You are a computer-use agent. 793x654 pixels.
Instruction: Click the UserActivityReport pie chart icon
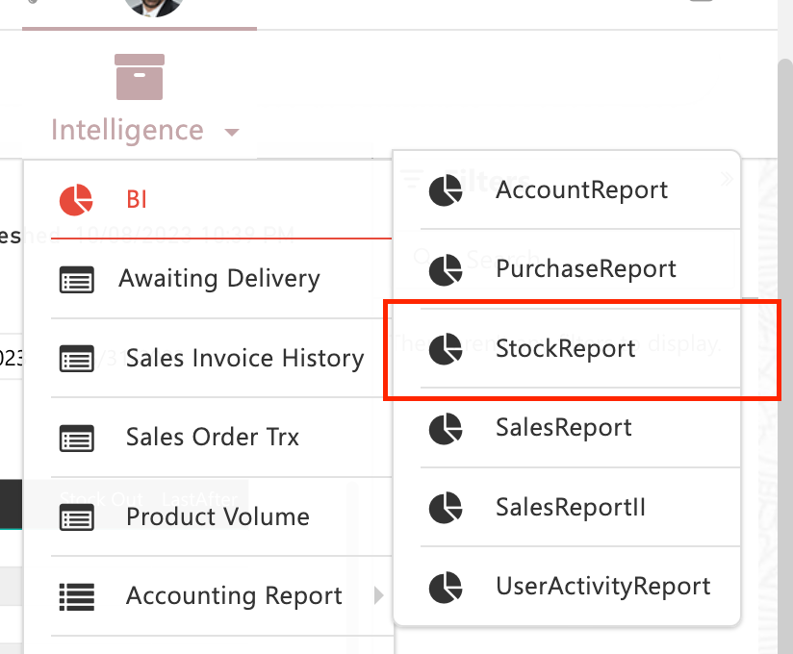(446, 587)
